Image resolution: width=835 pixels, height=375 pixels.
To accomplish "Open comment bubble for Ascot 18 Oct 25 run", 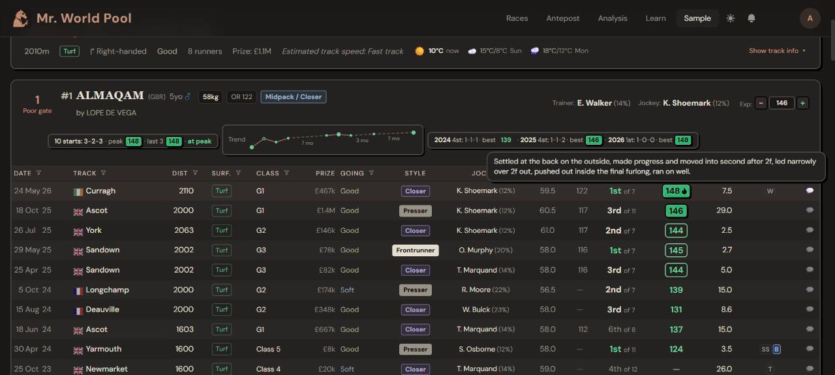I will click(x=810, y=211).
